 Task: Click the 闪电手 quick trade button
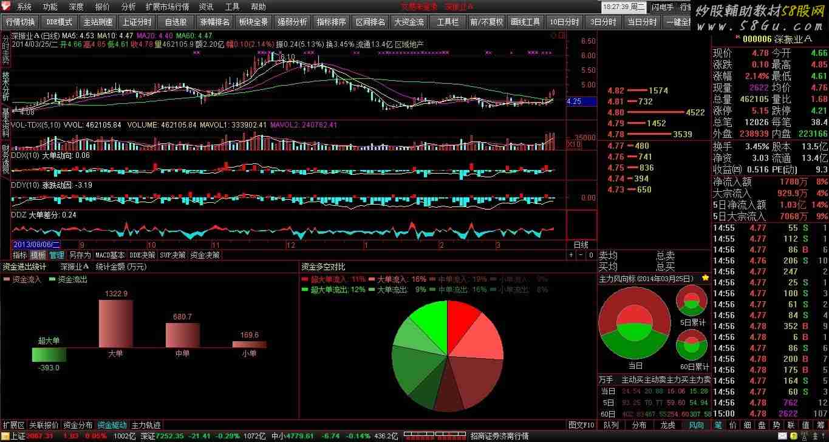click(x=663, y=7)
